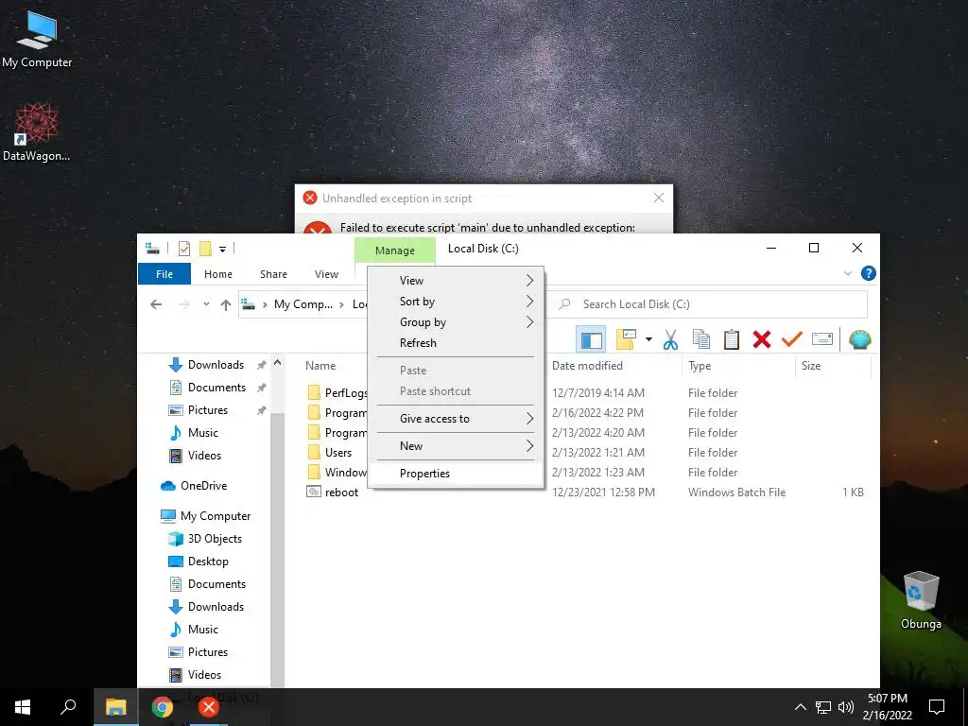Sort by the Type column header
This screenshot has height=726, width=968.
click(700, 366)
